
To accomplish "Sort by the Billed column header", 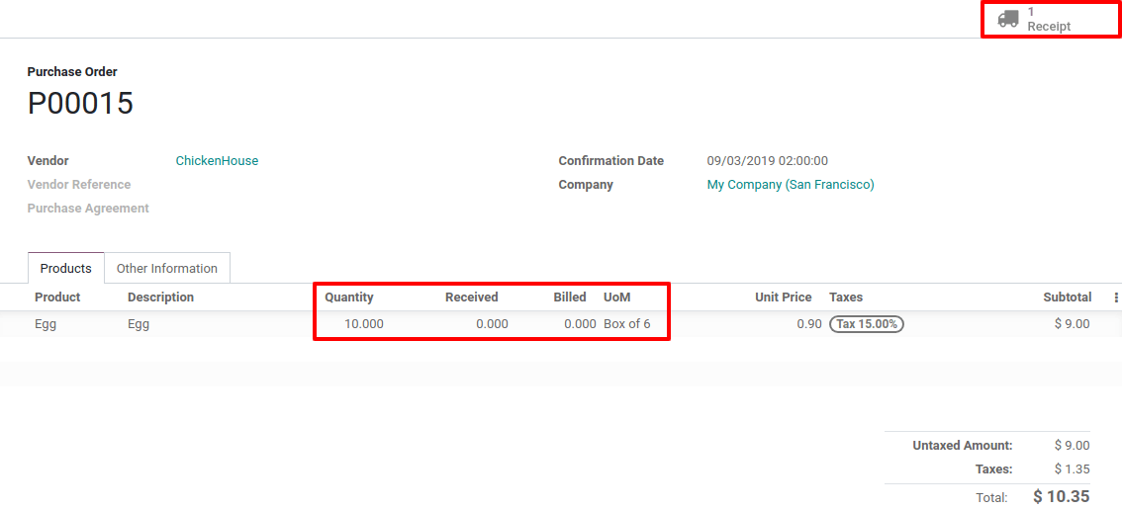I will tap(569, 297).
